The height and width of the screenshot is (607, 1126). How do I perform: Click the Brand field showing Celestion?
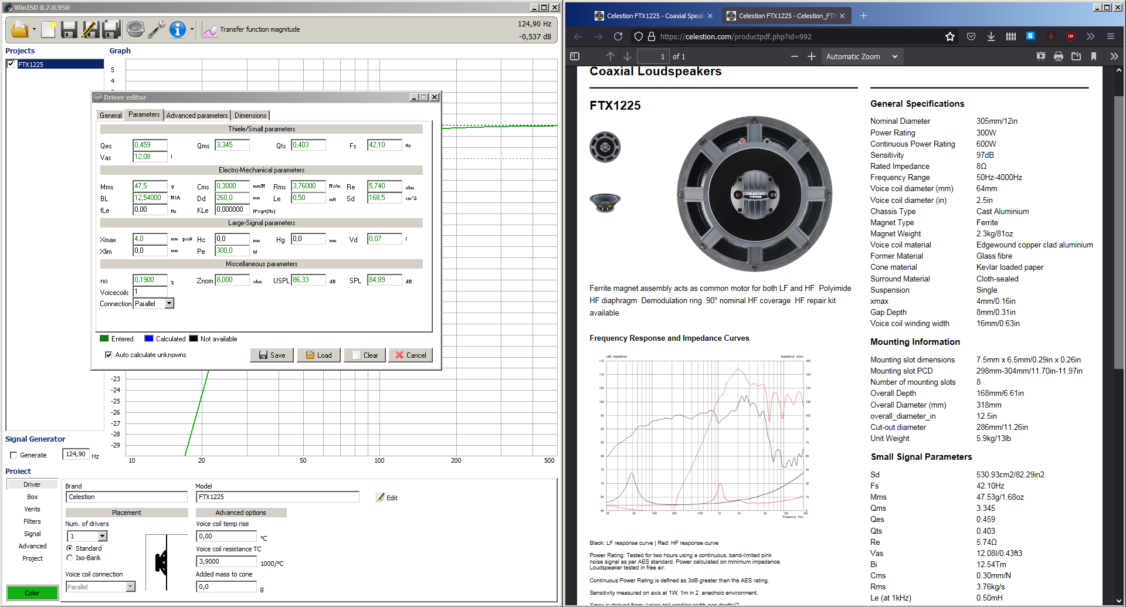coord(126,497)
